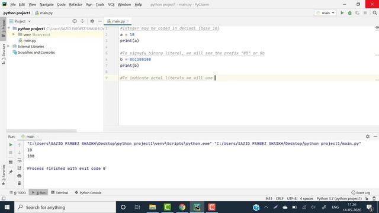The height and width of the screenshot is (213, 379).
Task: Open the Tools menu
Action: point(100,4)
